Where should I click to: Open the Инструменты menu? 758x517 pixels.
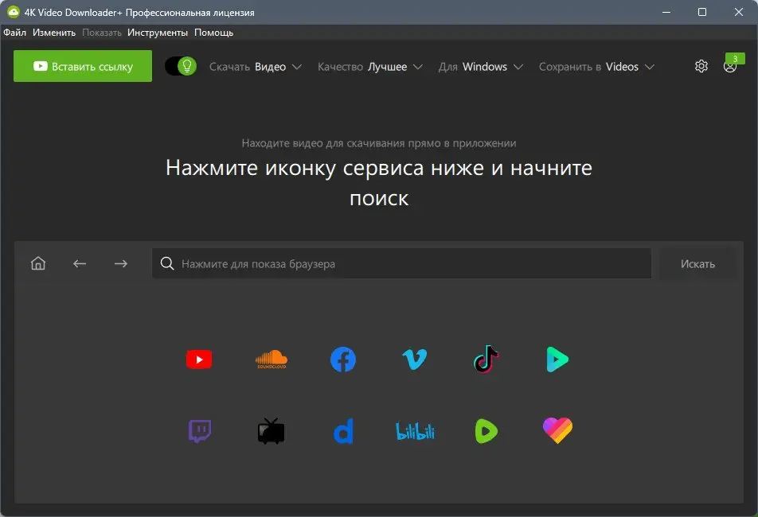tap(158, 33)
